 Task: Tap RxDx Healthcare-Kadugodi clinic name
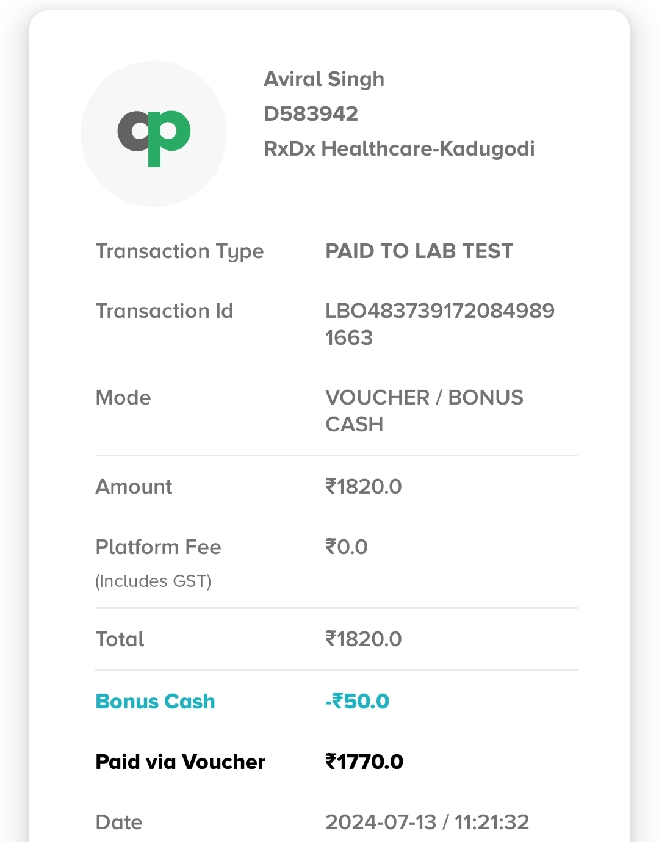(x=399, y=149)
